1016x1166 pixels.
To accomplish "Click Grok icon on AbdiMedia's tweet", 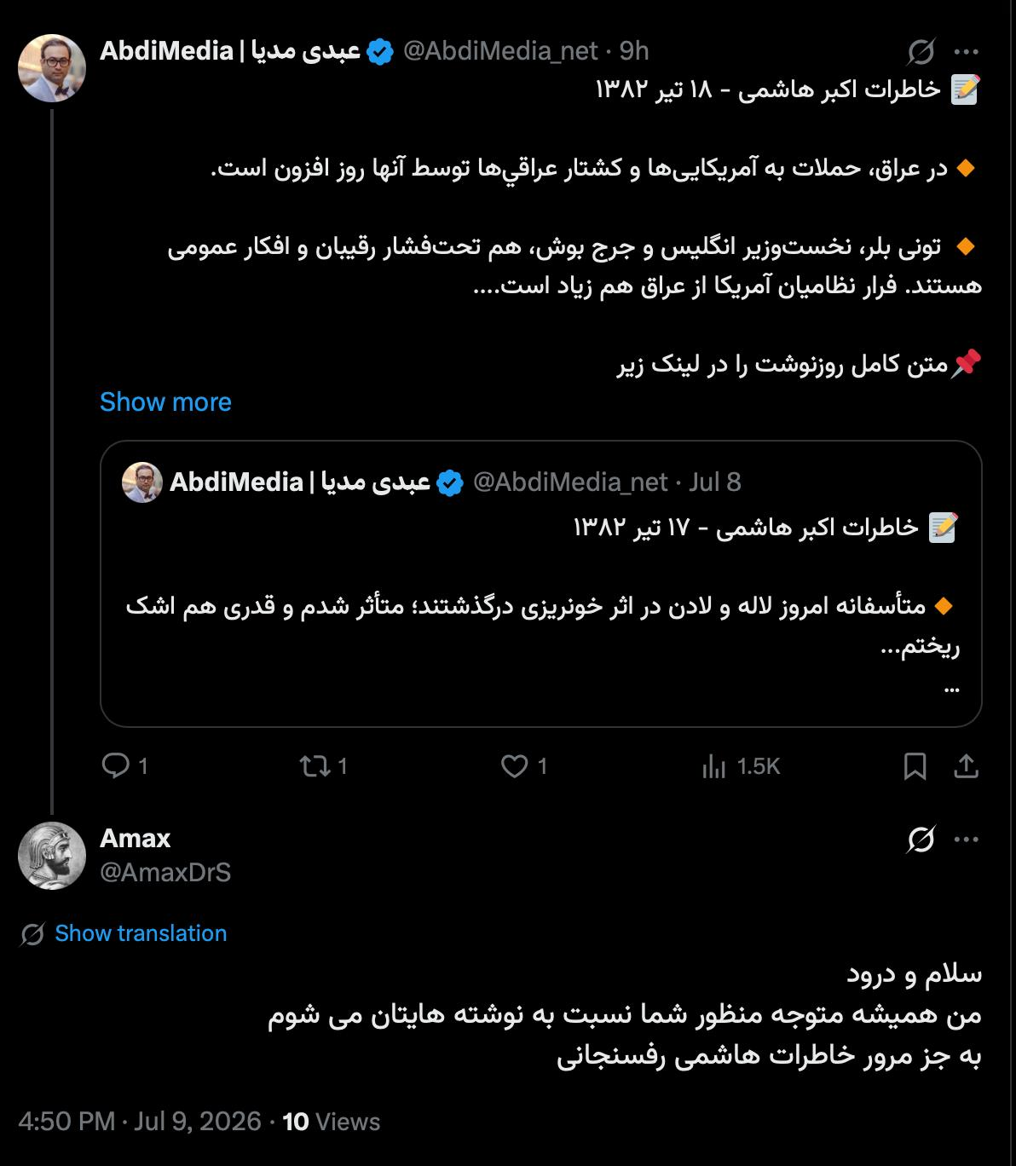I will point(921,52).
